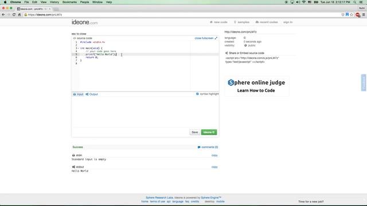Open the comments (0) link
Viewport: 367px width, 206px height.
coord(208,147)
